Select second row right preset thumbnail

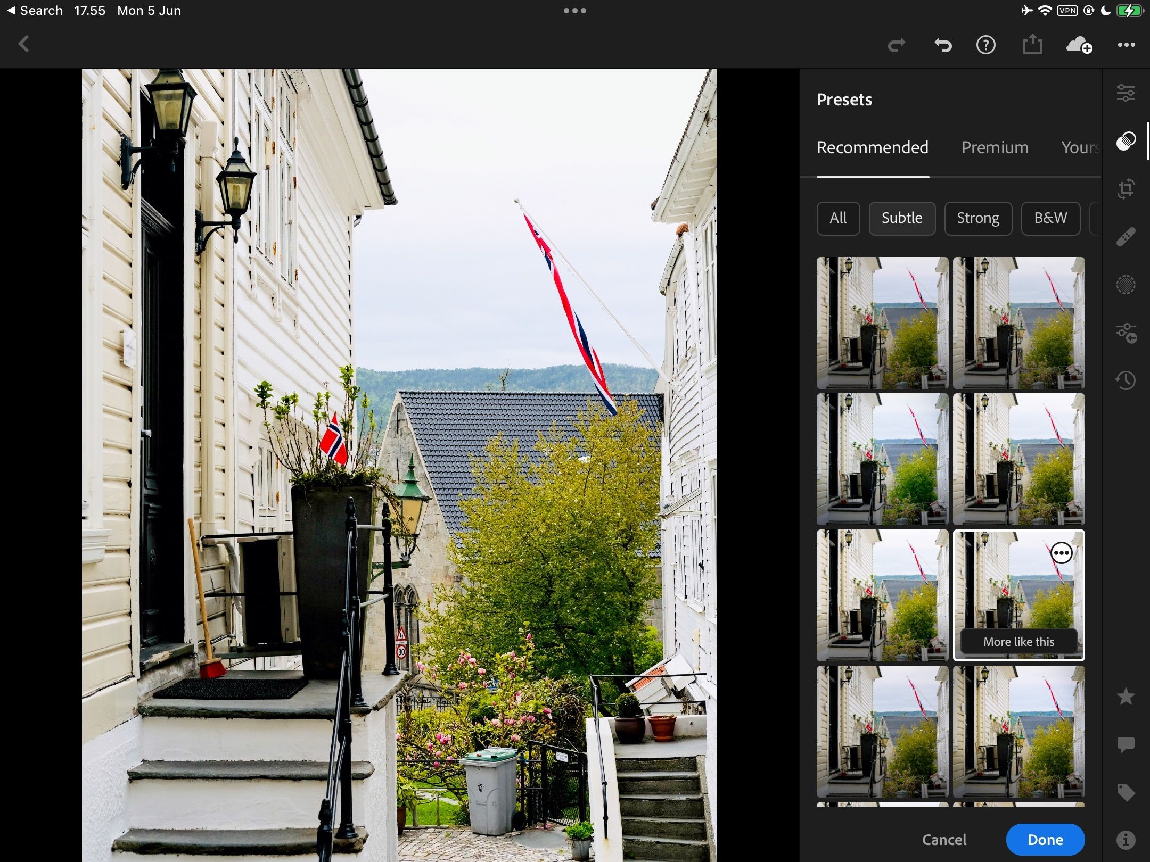tap(1018, 459)
